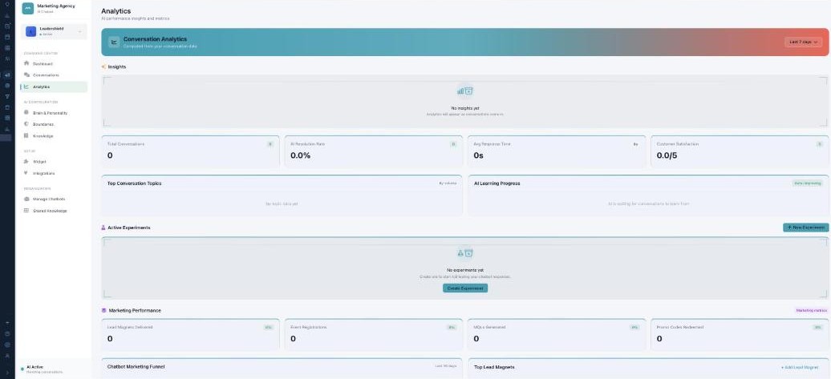Click the Widget puzzle icon

tap(26, 161)
